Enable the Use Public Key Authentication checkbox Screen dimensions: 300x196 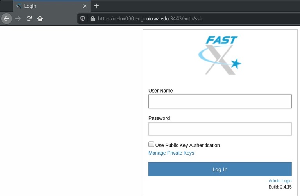pyautogui.click(x=151, y=144)
